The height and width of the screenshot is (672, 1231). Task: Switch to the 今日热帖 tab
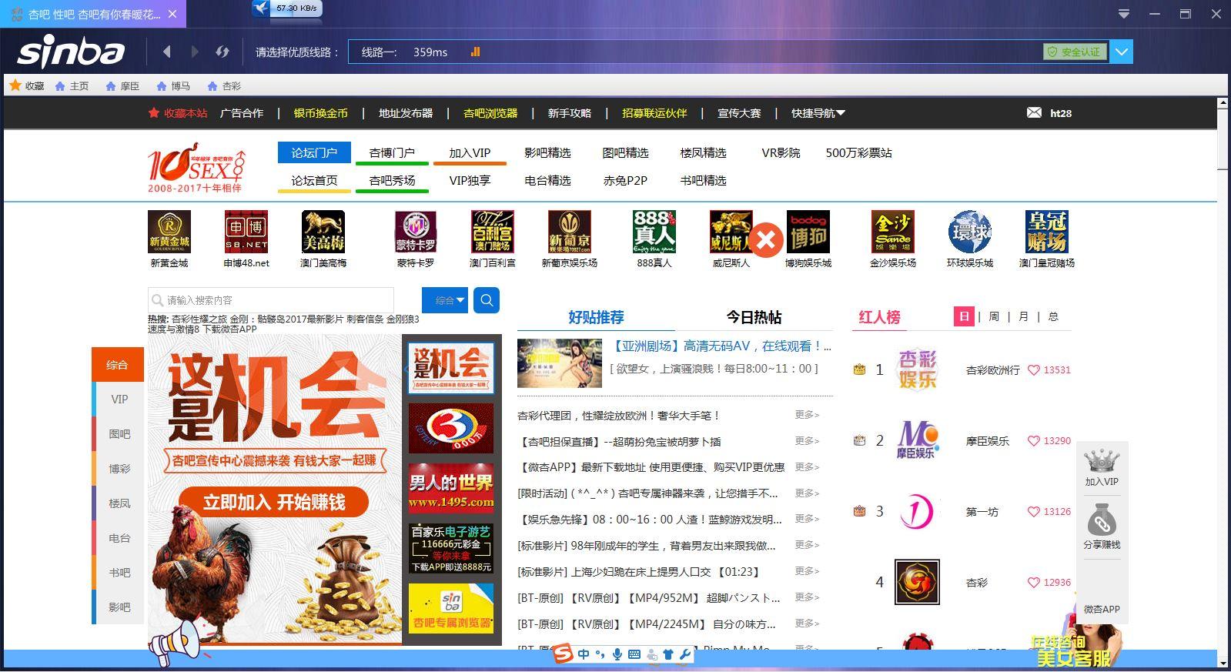(754, 317)
